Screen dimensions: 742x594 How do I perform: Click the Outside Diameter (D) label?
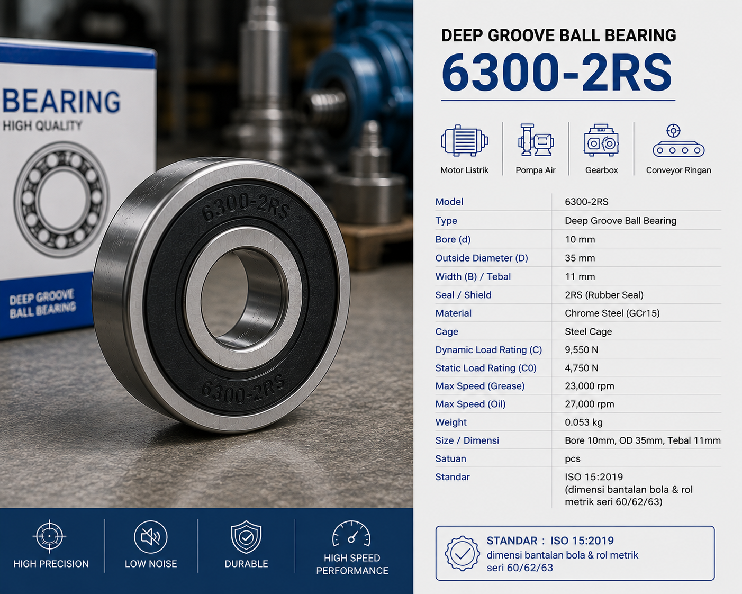click(x=482, y=258)
